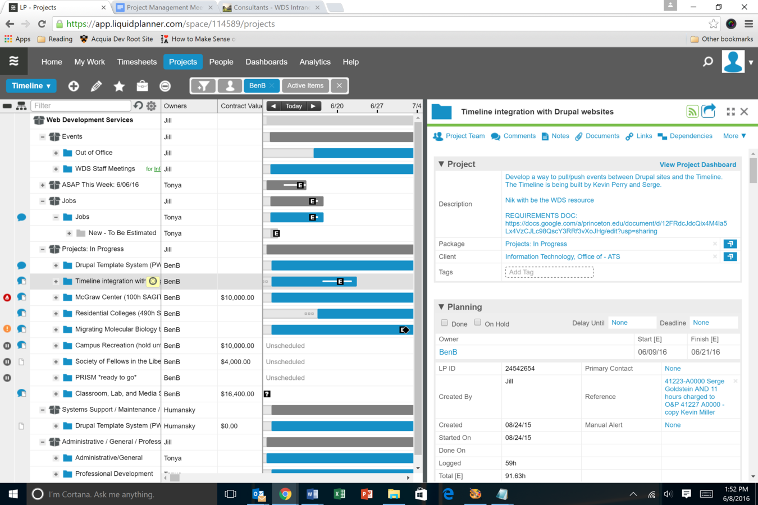Click the Add Tag field

pos(549,272)
